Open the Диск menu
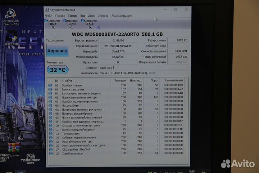 coord(91,16)
